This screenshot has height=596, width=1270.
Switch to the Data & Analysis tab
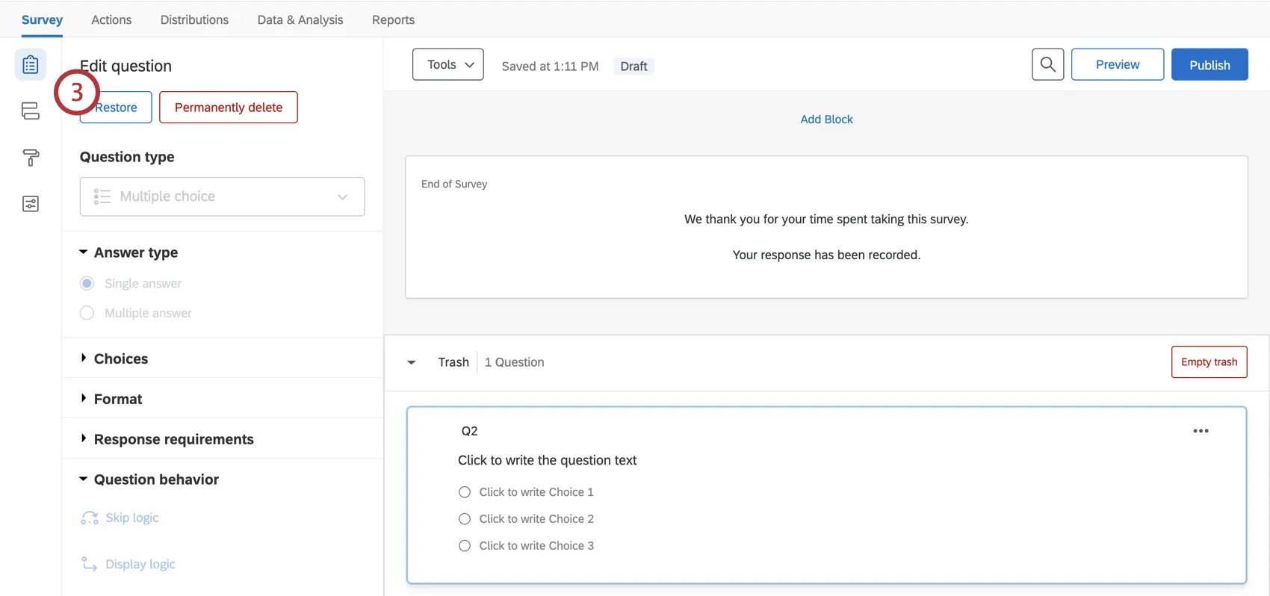pos(300,20)
